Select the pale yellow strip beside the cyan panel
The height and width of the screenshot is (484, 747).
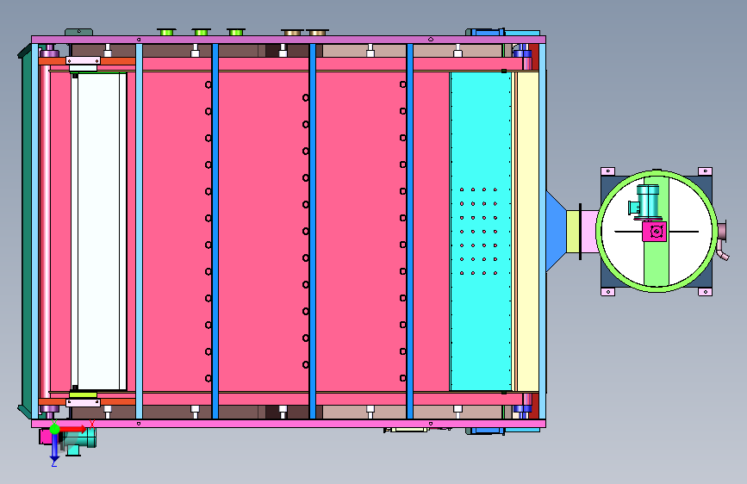[527, 231]
